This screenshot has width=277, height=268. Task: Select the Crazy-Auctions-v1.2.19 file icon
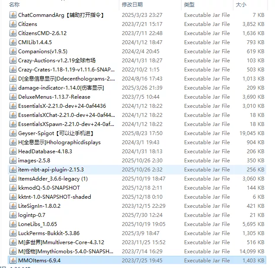coord(13,61)
